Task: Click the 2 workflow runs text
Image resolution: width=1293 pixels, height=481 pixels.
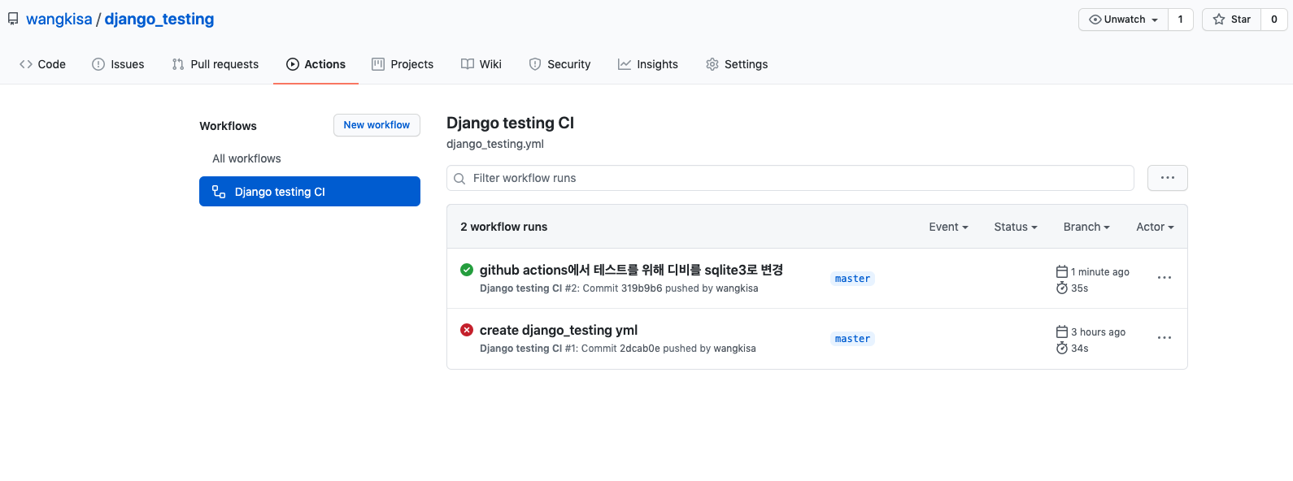Action: coord(504,227)
